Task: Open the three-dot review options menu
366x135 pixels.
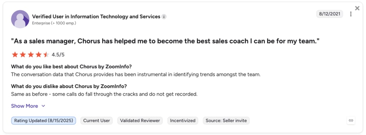Action: coord(351,14)
